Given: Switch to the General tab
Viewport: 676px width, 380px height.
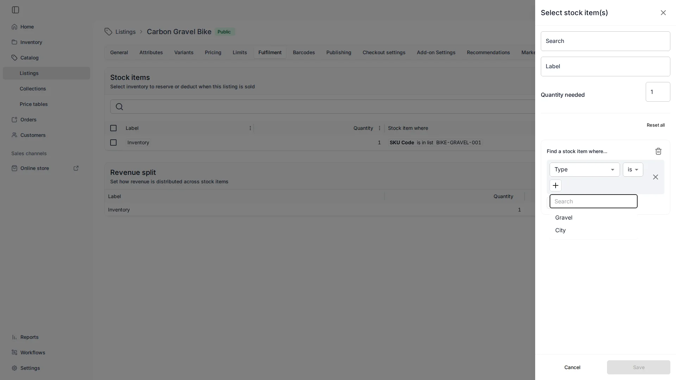Looking at the screenshot, I should coord(119,52).
